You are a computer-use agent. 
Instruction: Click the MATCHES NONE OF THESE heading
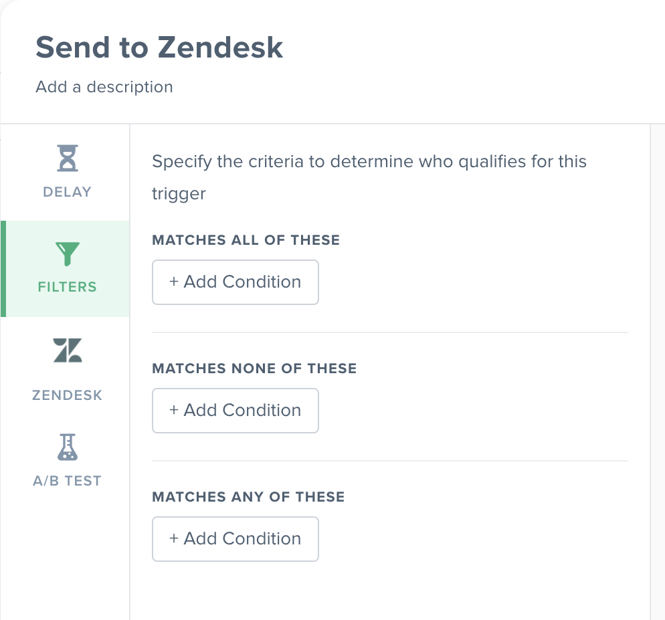(x=254, y=369)
